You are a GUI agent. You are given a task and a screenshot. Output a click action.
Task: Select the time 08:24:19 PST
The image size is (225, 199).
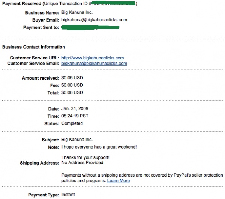75,116
